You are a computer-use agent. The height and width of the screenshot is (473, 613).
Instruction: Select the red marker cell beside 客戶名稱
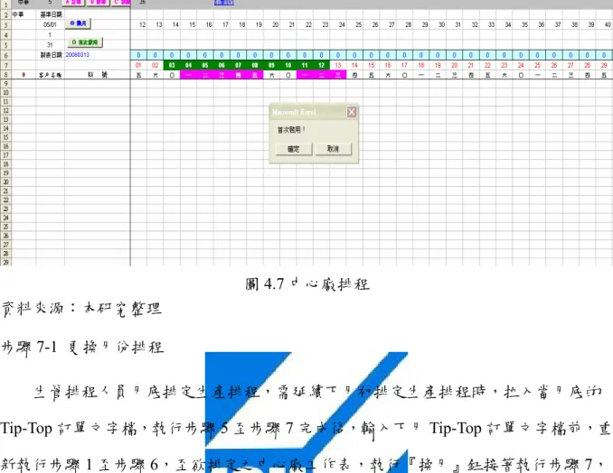click(x=24, y=75)
